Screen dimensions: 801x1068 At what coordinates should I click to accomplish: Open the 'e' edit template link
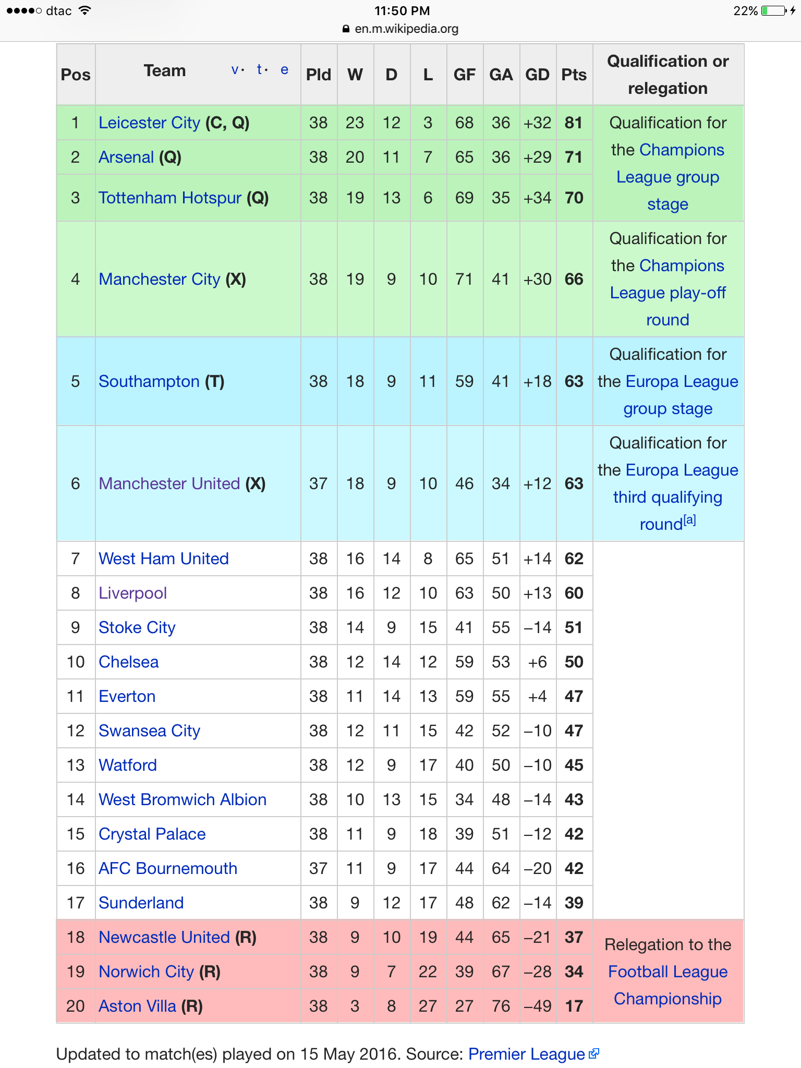[x=284, y=70]
